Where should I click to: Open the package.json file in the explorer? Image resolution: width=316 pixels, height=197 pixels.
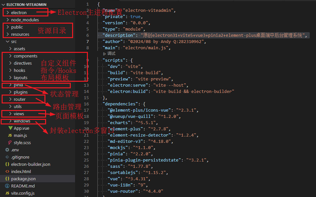pyautogui.click(x=23, y=179)
